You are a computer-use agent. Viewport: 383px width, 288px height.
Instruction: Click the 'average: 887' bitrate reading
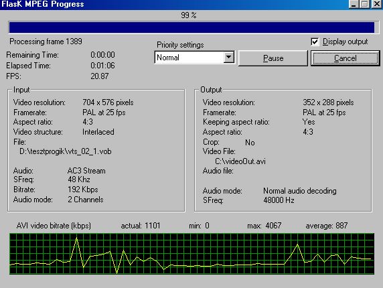327,226
